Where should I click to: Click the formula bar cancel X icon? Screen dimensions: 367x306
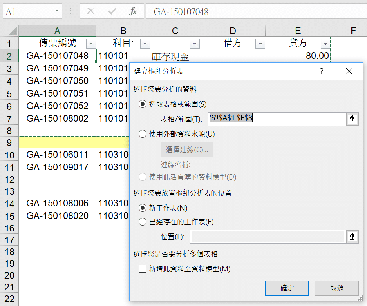(x=90, y=11)
